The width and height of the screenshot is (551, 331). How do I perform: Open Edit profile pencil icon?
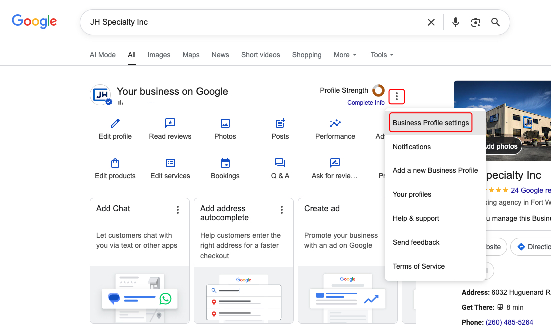point(115,123)
